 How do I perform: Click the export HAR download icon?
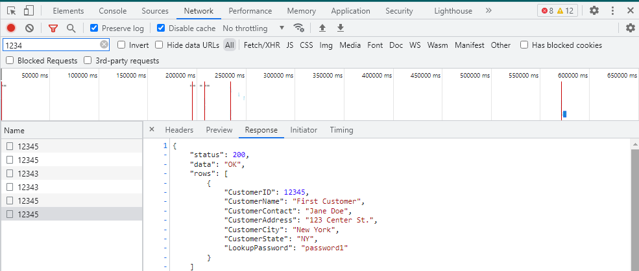[340, 28]
